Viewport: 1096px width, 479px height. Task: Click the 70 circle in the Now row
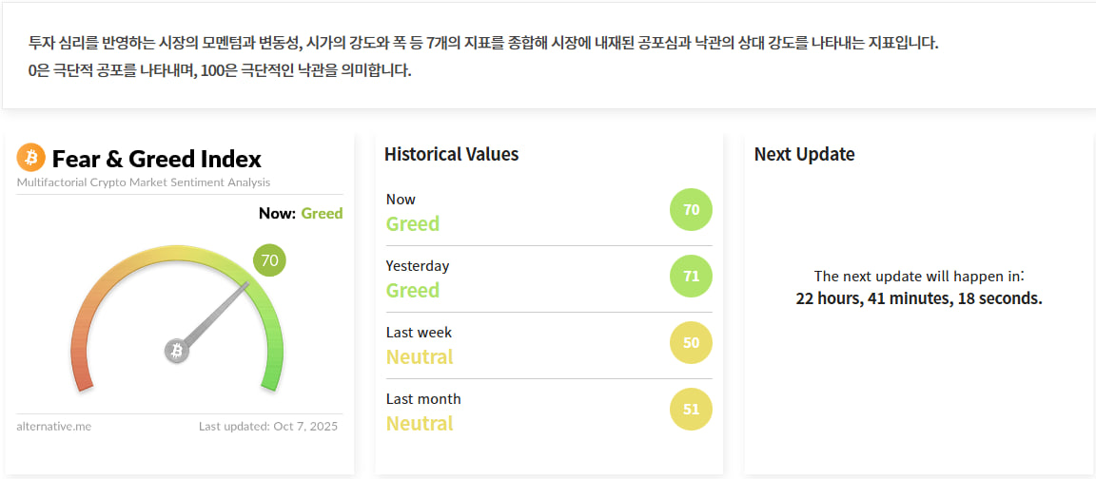pos(691,210)
